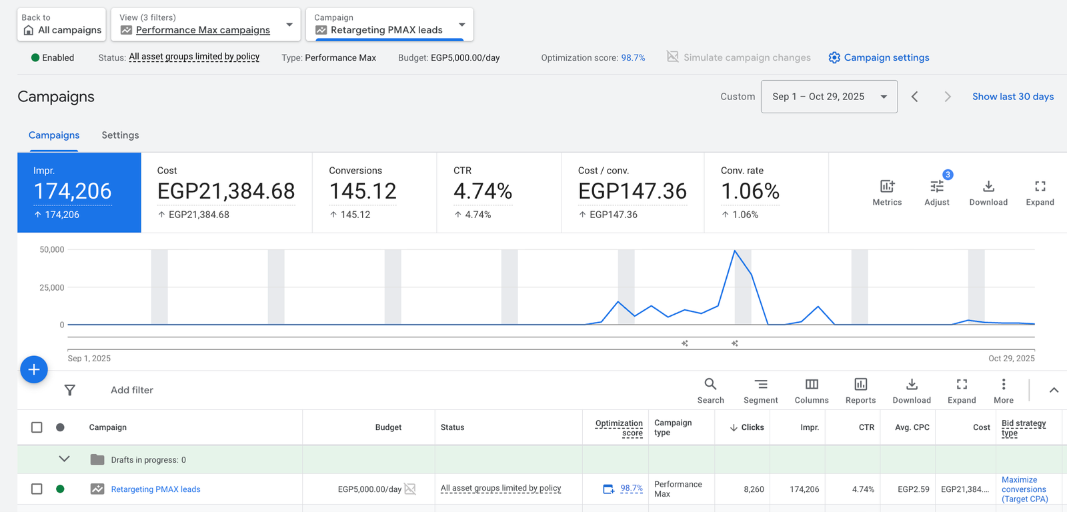
Task: Click the funnel filter icon
Action: point(69,390)
